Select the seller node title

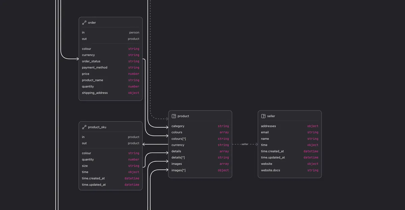pyautogui.click(x=271, y=116)
